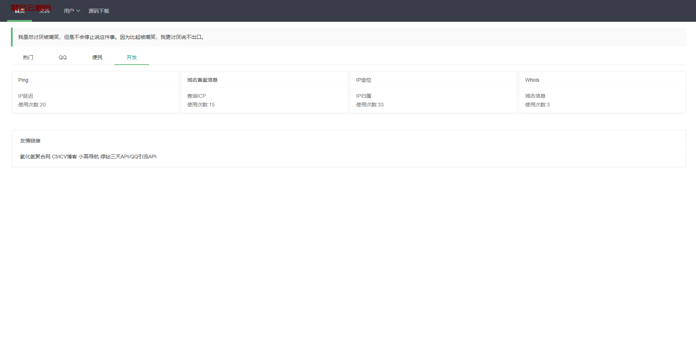Go to the 首页 nav item

pyautogui.click(x=20, y=11)
